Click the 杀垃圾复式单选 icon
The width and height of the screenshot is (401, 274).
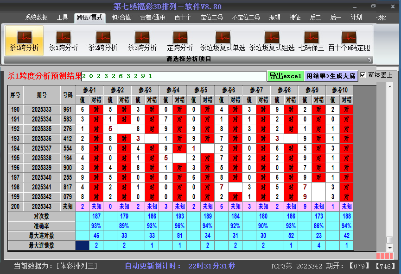point(223,41)
